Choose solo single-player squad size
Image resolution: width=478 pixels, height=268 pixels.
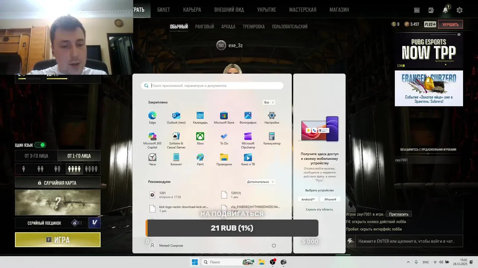tap(24, 169)
